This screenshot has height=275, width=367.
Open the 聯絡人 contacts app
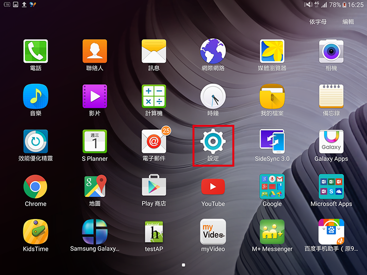(x=95, y=51)
